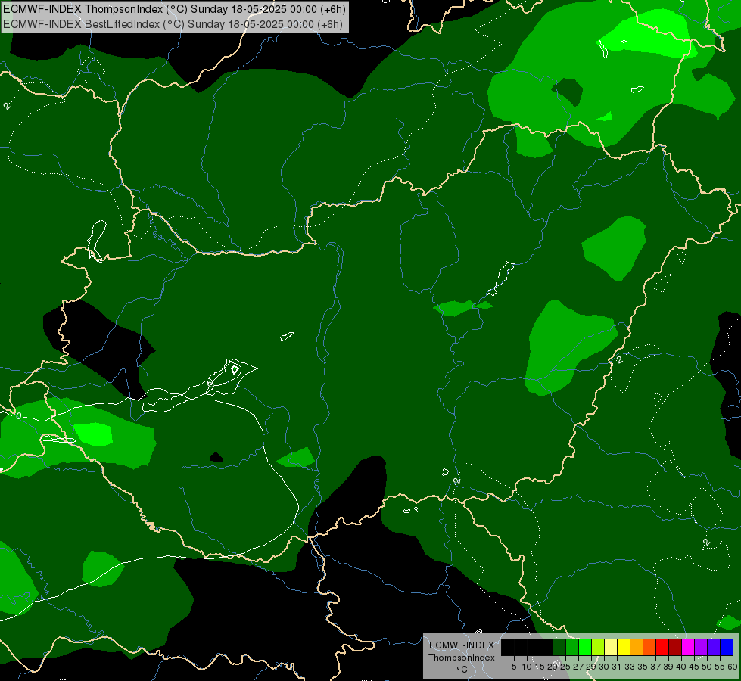Click legend tick value '55'
The height and width of the screenshot is (681, 741).
click(721, 667)
